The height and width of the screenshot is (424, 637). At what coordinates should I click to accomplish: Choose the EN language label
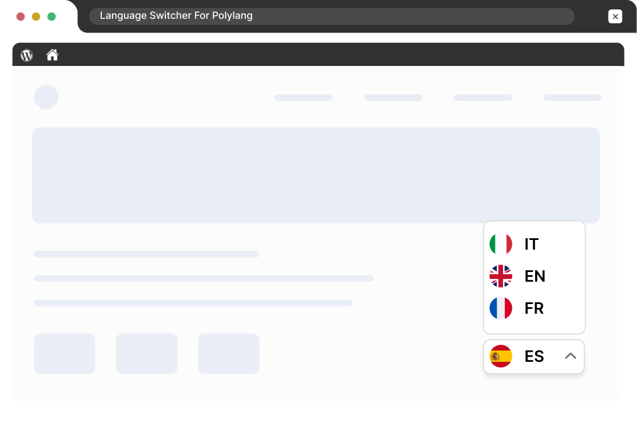[x=535, y=276]
